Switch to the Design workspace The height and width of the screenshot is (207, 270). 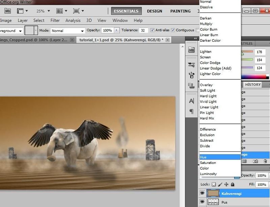pos(155,11)
